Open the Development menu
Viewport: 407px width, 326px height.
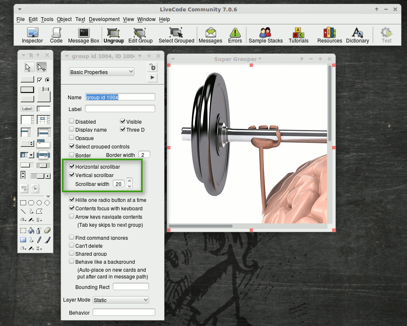tap(104, 19)
